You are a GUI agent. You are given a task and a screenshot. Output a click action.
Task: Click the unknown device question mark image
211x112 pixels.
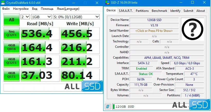[193, 29]
